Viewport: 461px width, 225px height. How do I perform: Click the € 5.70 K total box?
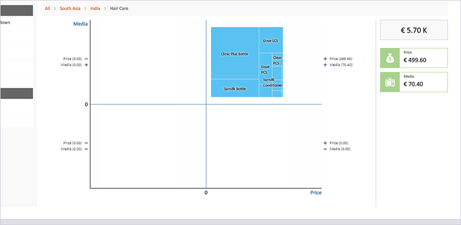click(x=414, y=30)
